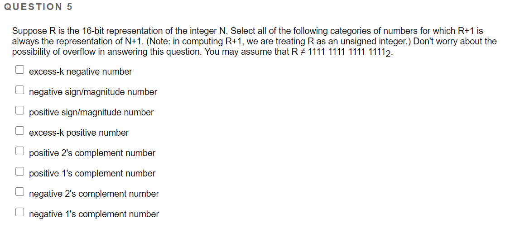The width and height of the screenshot is (520, 233).
Task: Tick the negative sign/magnitude number box
Action: click(19, 90)
